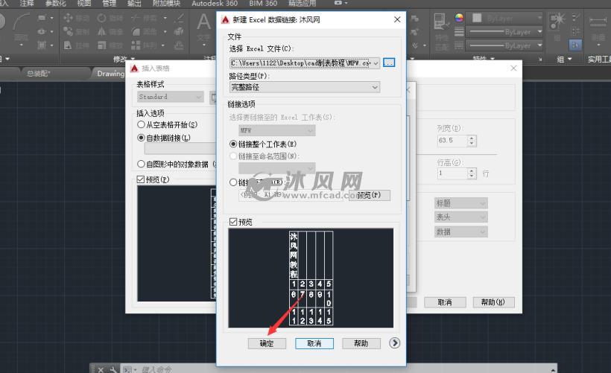
Task: Click 确定 button in Excel data link dialog
Action: (x=267, y=343)
